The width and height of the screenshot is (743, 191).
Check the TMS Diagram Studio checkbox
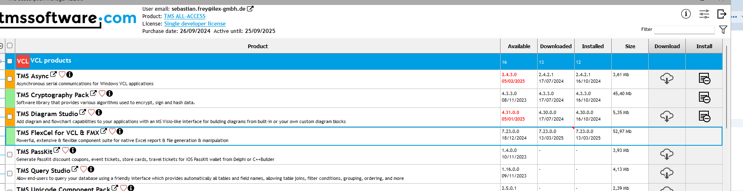(10, 116)
